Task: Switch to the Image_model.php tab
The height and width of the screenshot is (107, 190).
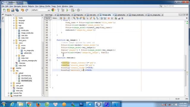Action: tap(137, 15)
